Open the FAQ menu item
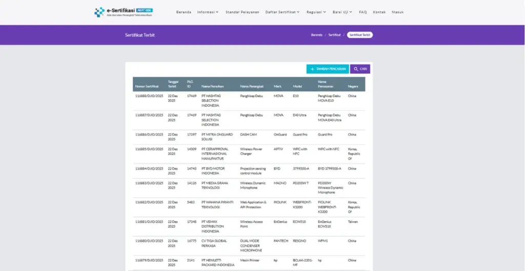525x271 pixels. (x=362, y=12)
